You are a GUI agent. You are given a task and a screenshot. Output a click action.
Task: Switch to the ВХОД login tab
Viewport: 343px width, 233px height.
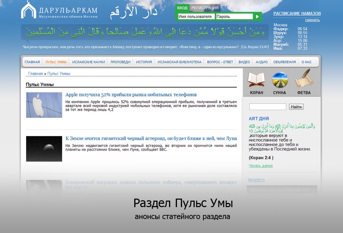[182, 8]
